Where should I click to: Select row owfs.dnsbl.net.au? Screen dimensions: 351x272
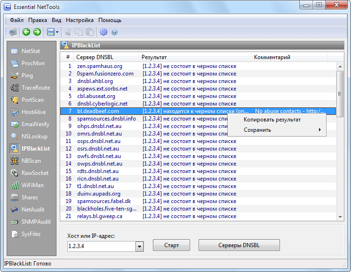(198, 156)
